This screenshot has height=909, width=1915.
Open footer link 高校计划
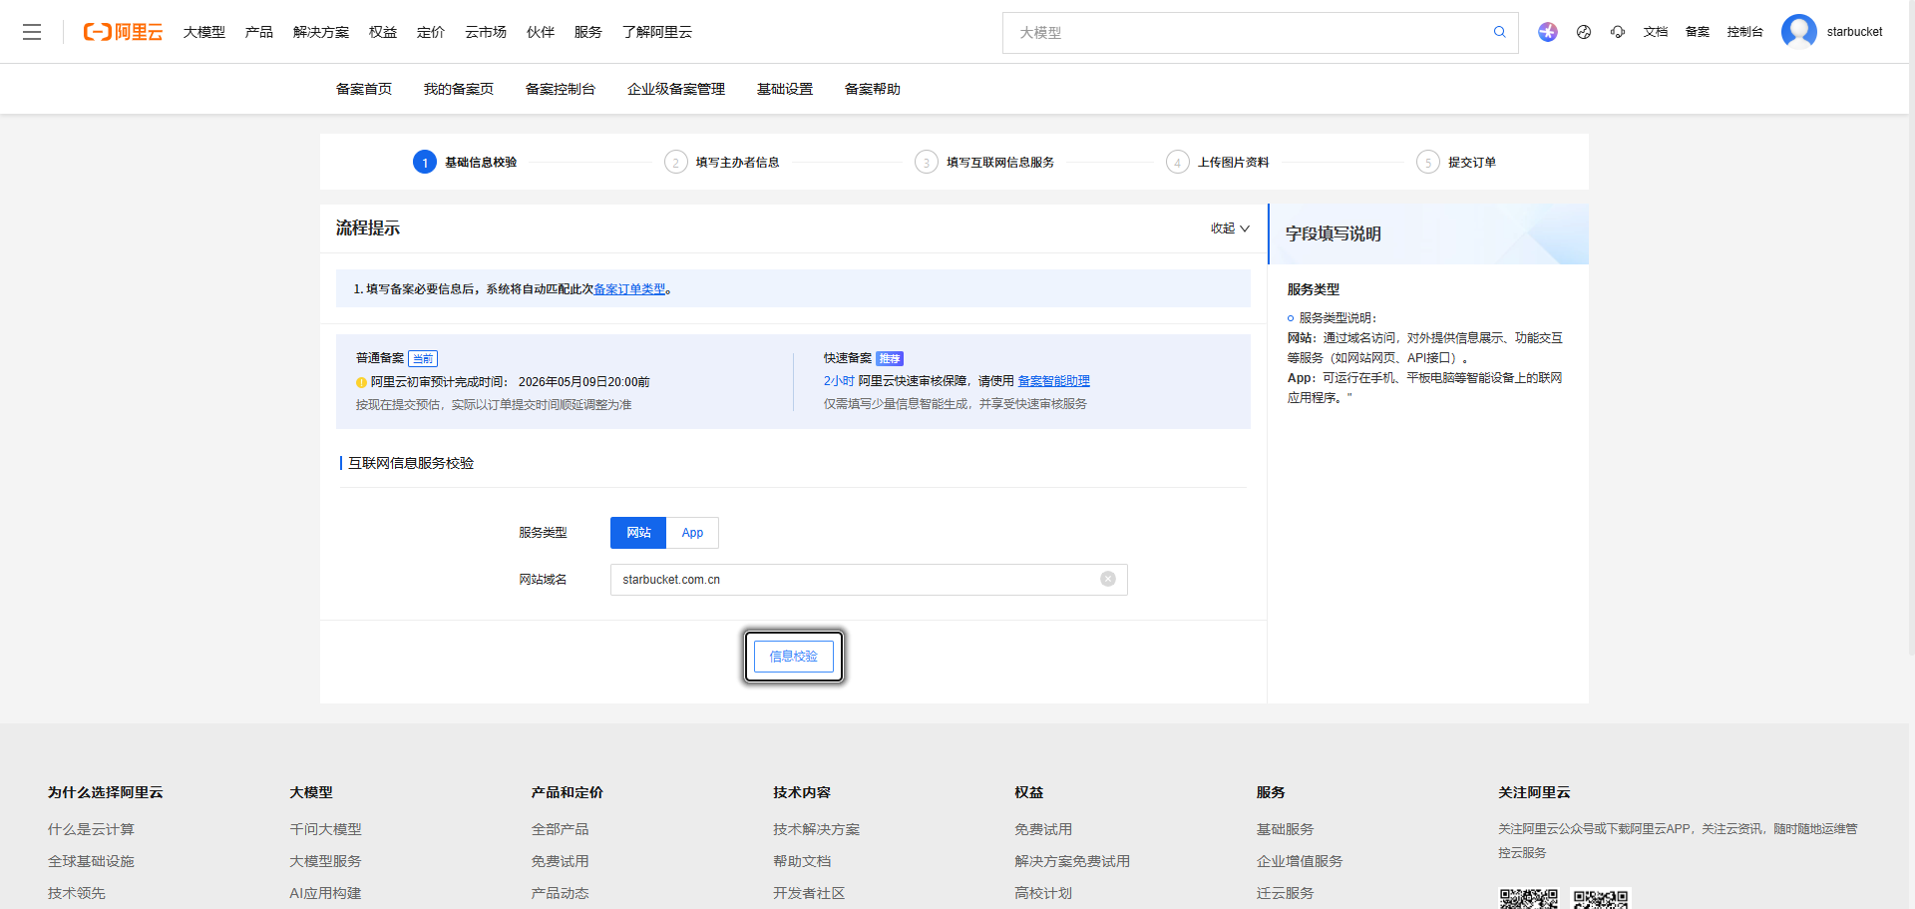(x=1043, y=893)
